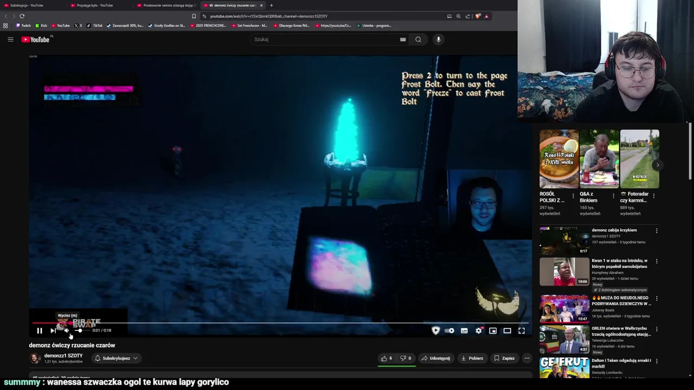Screen dimensions: 694x390
Task: Play the demonz zabija krzykiem video
Action: (x=564, y=240)
